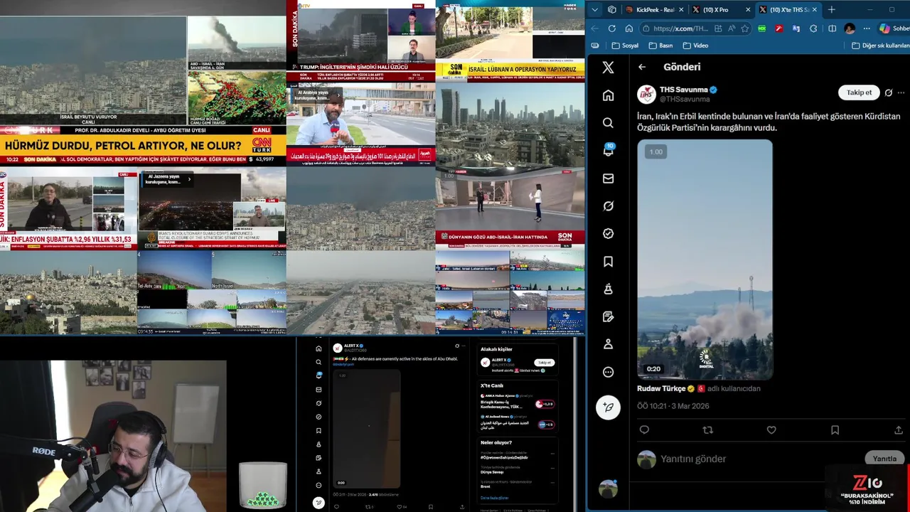The width and height of the screenshot is (910, 512).
Task: Click the Grok icon beside Takip et
Action: [x=888, y=92]
